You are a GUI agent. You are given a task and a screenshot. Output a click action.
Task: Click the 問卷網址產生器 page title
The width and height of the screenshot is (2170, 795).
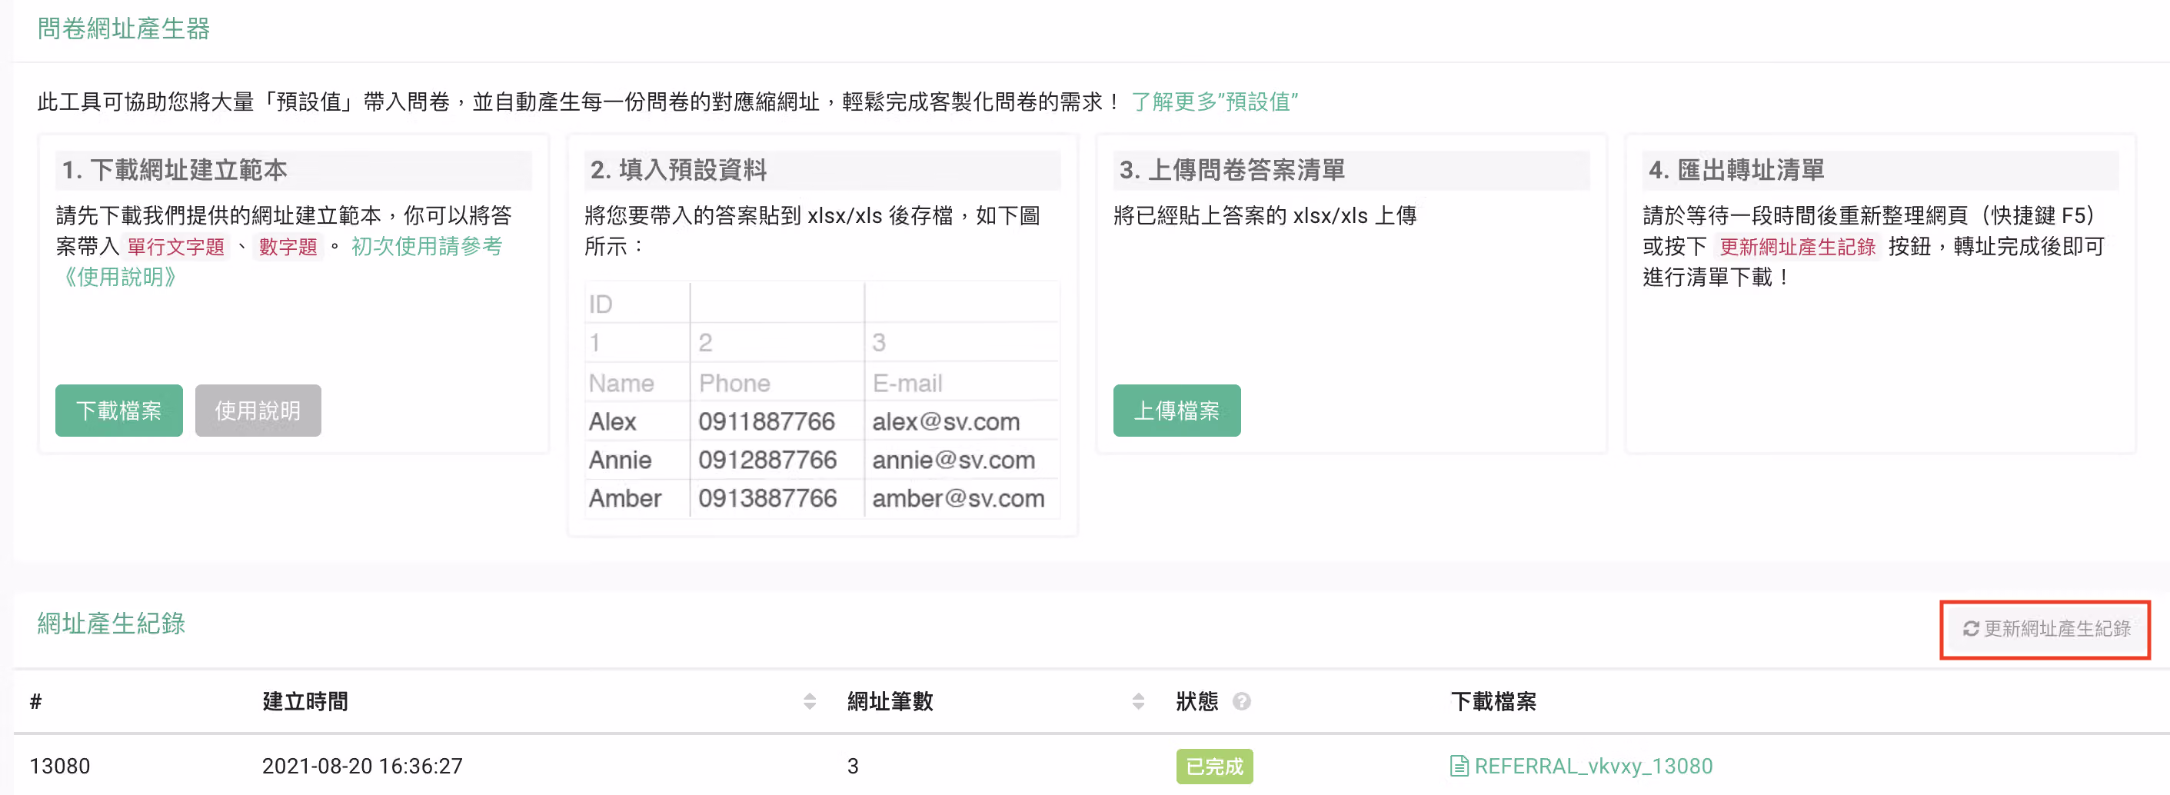click(x=124, y=28)
